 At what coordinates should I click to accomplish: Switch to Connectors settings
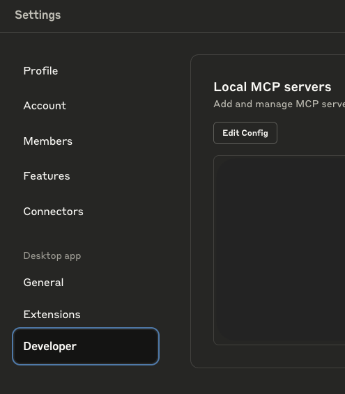click(x=53, y=212)
